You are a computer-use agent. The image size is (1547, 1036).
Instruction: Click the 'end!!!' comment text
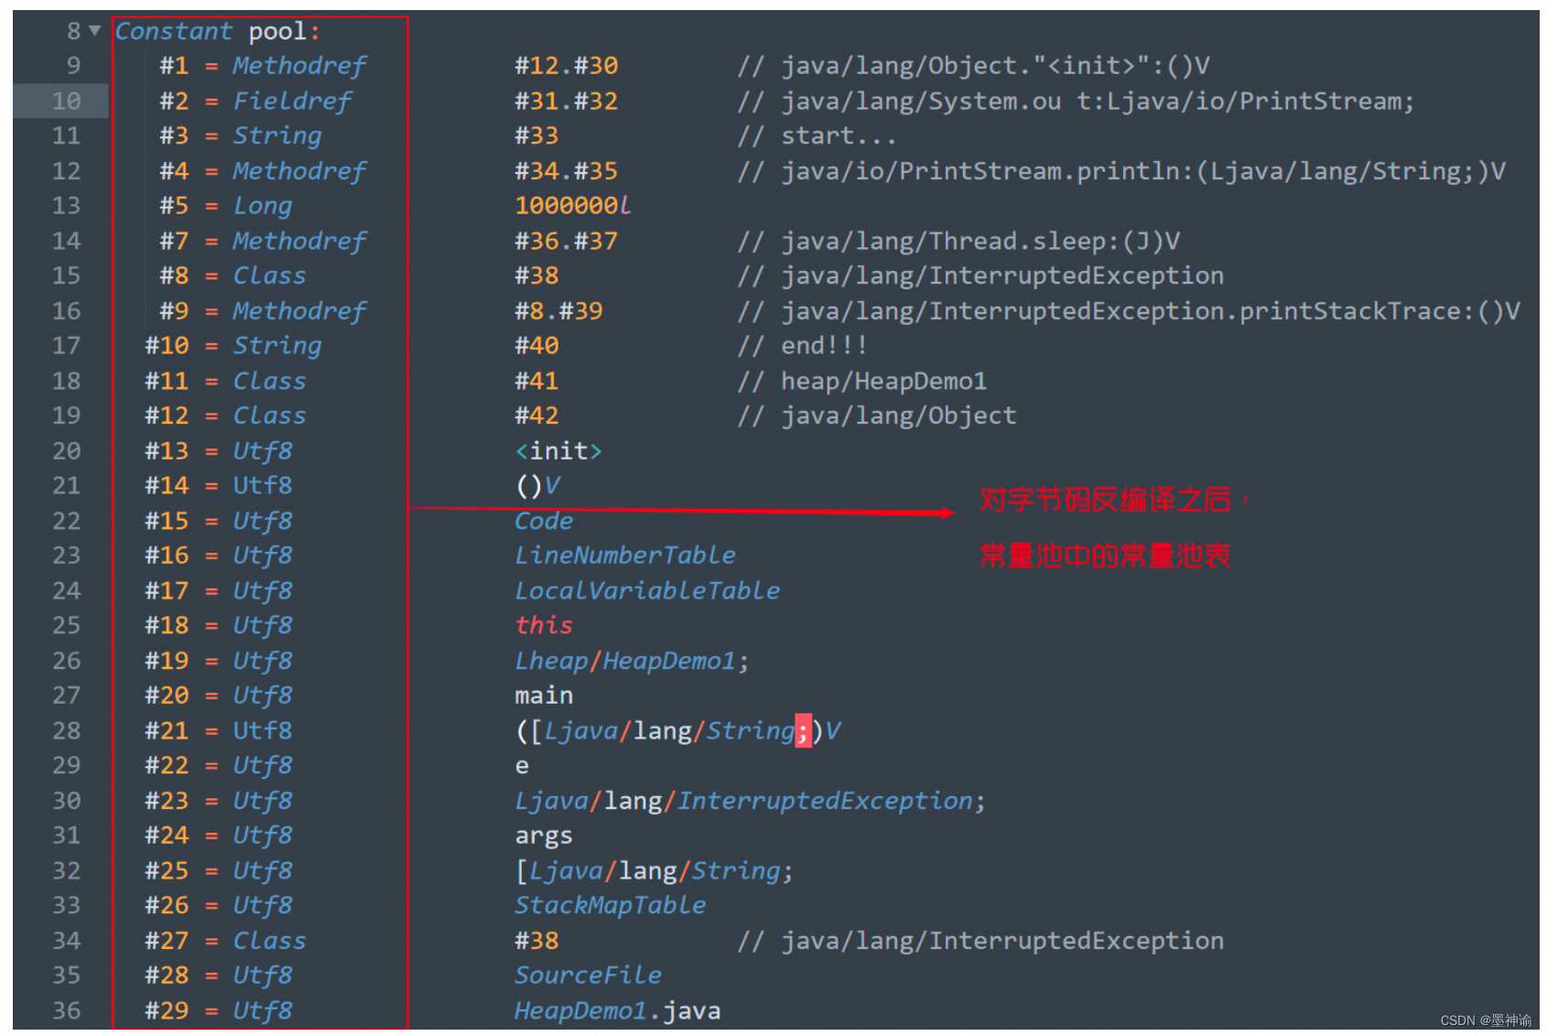823,345
